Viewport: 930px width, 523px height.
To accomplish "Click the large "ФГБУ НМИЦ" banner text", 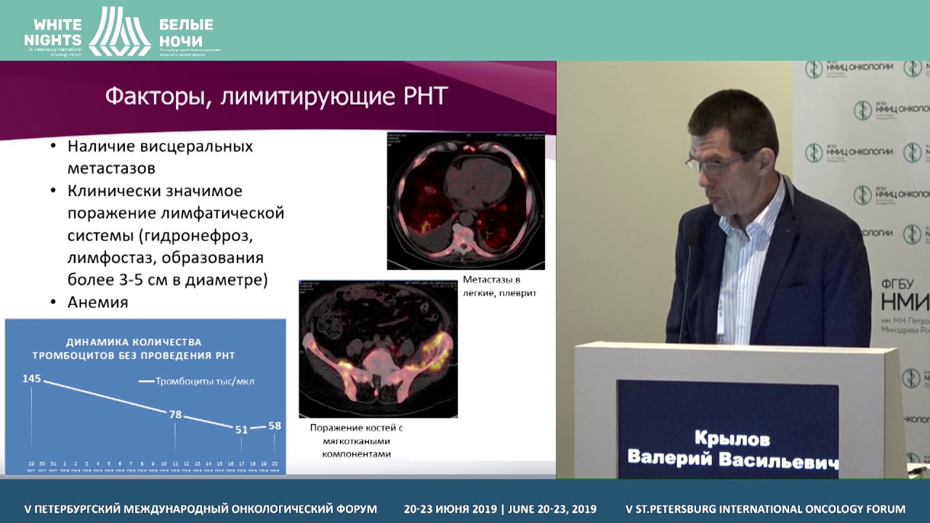I will tap(905, 292).
